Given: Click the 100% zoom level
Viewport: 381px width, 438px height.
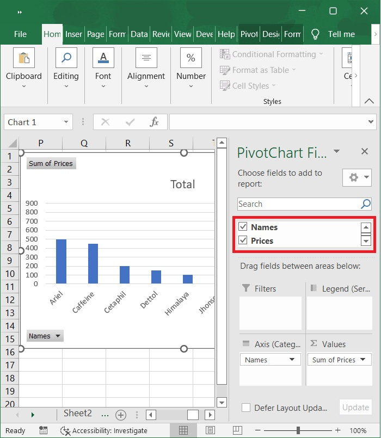Looking at the screenshot, I should pos(358,430).
